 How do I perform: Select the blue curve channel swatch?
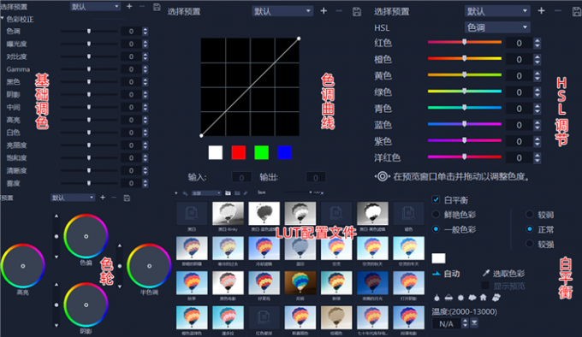point(285,152)
